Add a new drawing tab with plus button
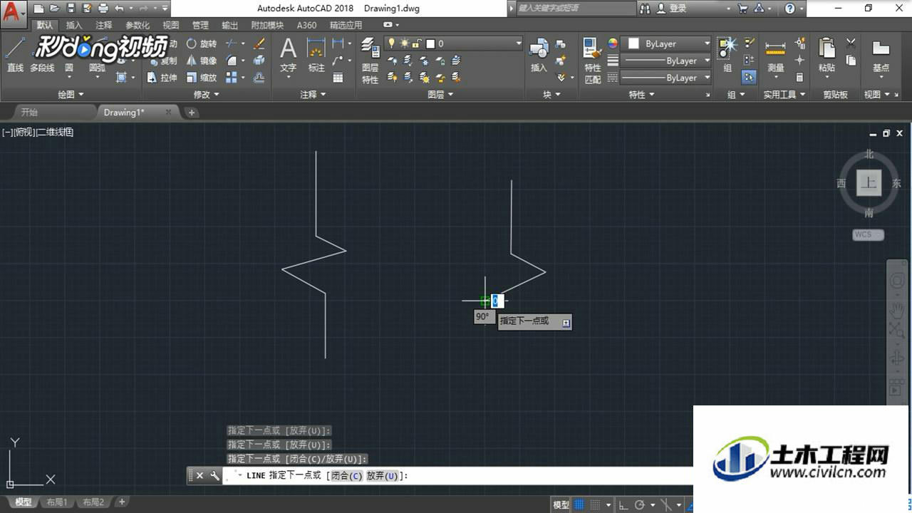This screenshot has width=912, height=513. [192, 113]
